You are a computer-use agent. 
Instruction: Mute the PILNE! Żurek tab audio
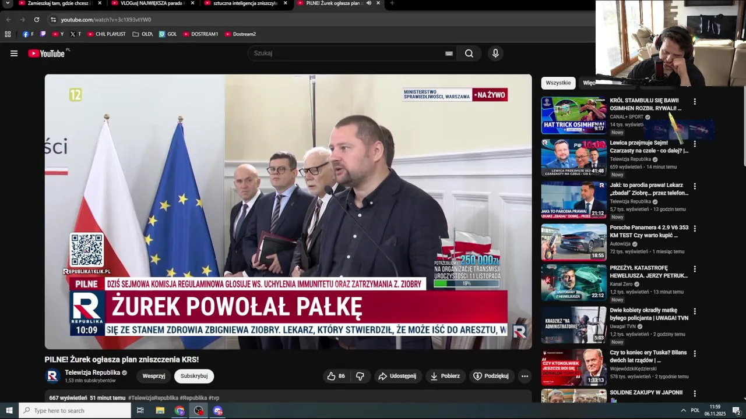click(x=369, y=3)
